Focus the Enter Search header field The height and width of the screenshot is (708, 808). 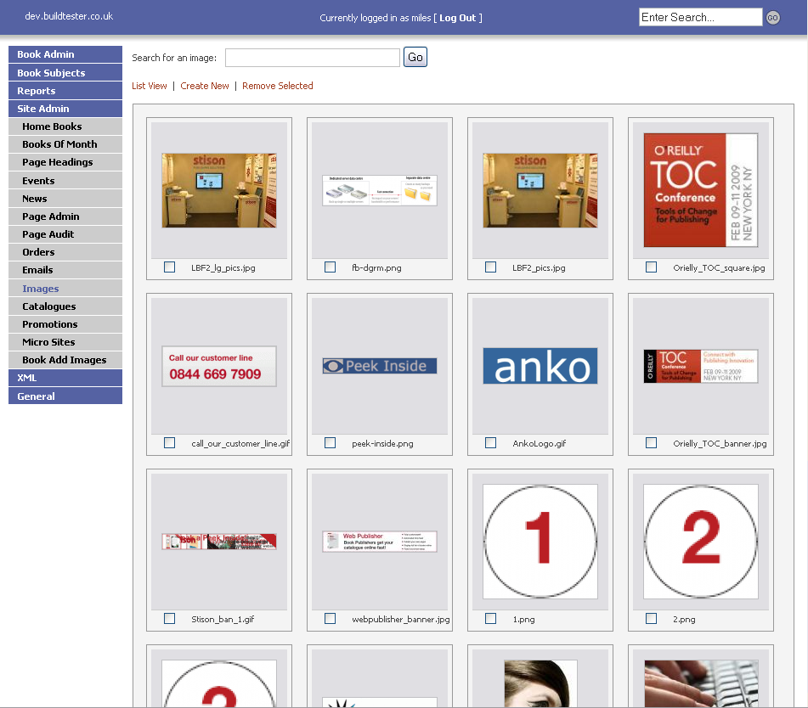[700, 17]
